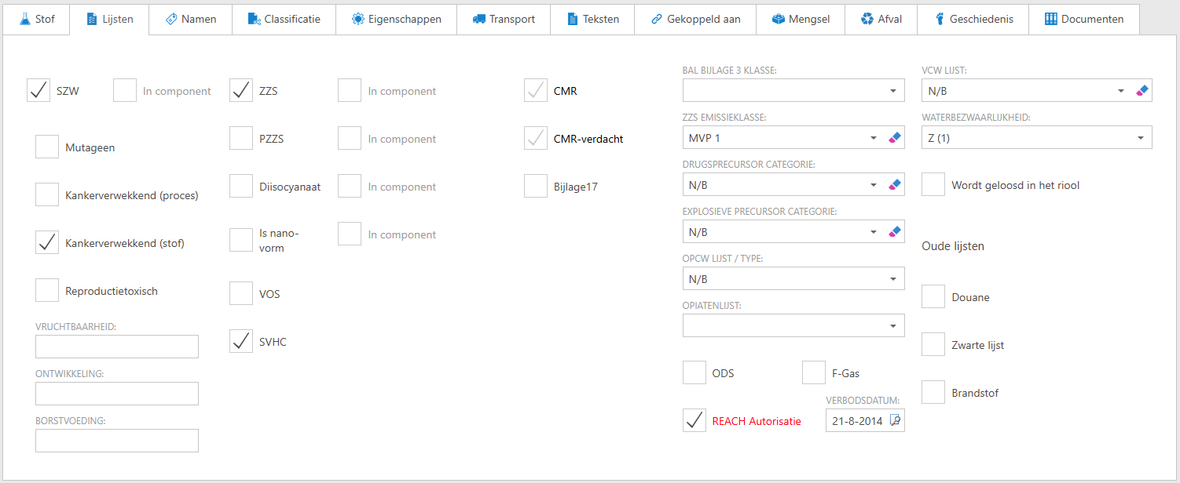Click the truck icon on Transport tab
Screen dimensions: 1180x483
click(x=478, y=19)
